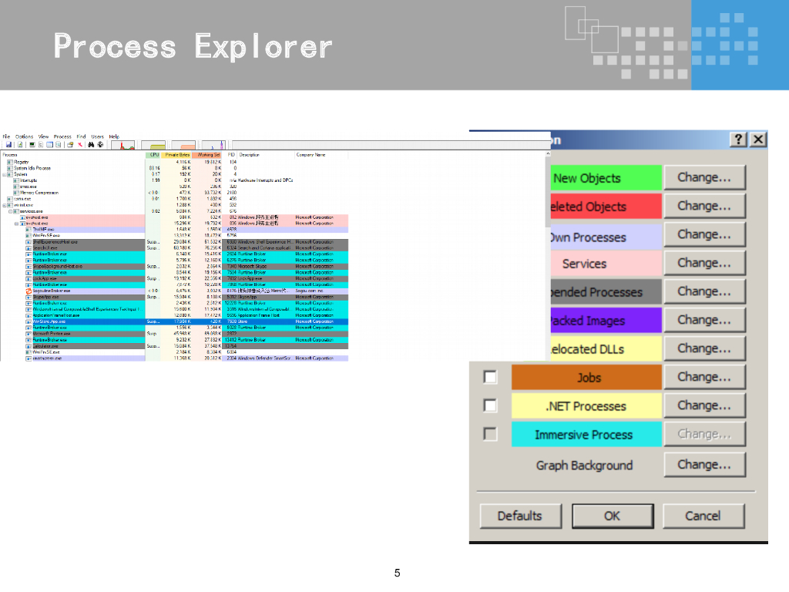This screenshot has height=592, width=789.
Task: Select the Find Window's Process target icon
Action: click(x=100, y=144)
